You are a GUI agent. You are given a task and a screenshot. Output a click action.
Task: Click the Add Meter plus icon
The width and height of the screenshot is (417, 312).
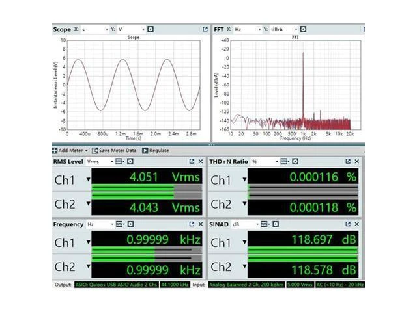55,151
